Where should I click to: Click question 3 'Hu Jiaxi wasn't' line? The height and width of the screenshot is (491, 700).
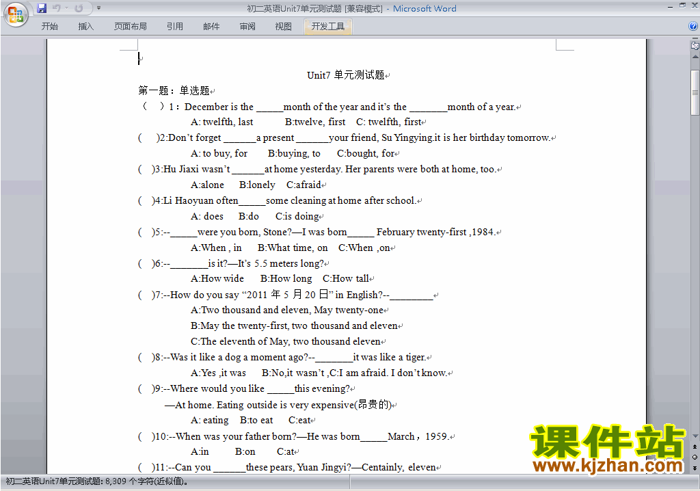[x=317, y=169]
